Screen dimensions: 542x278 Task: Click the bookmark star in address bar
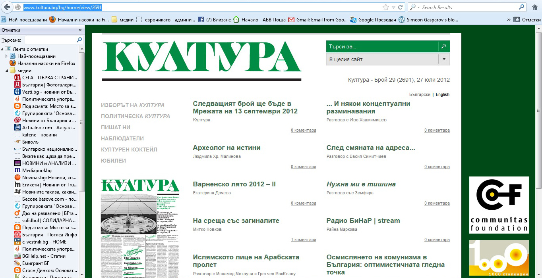[x=385, y=7]
